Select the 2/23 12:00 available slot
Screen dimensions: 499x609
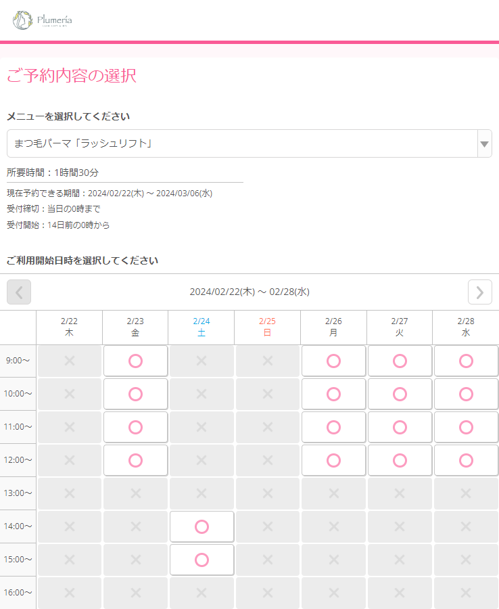[x=135, y=460]
